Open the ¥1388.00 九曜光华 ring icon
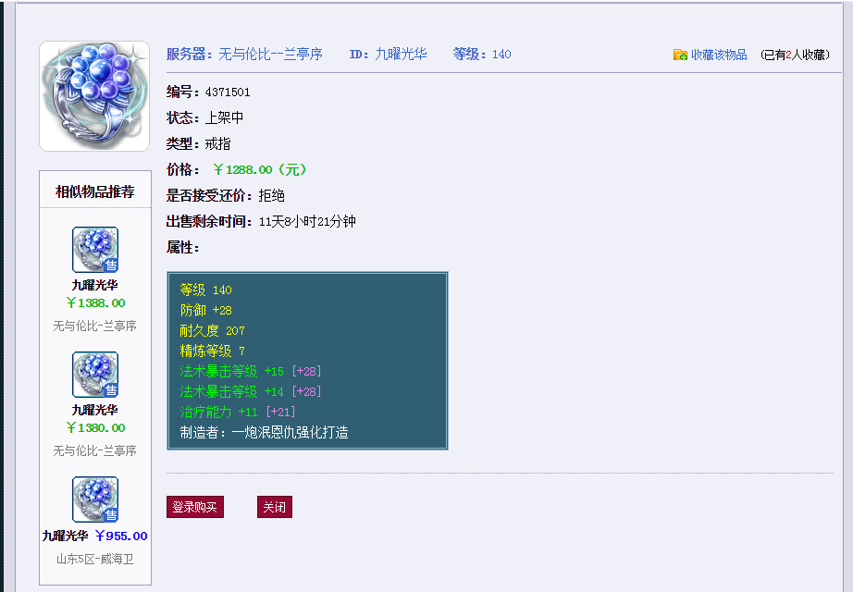Viewport: 853px width, 592px height. tap(95, 250)
